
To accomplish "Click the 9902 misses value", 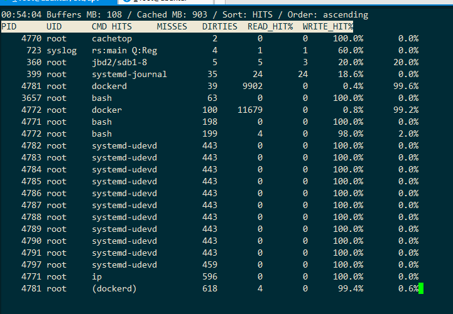I will [253, 86].
